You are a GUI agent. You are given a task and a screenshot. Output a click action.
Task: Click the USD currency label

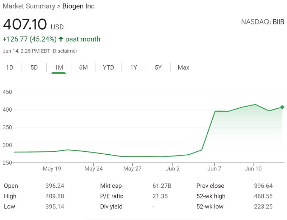57,27
